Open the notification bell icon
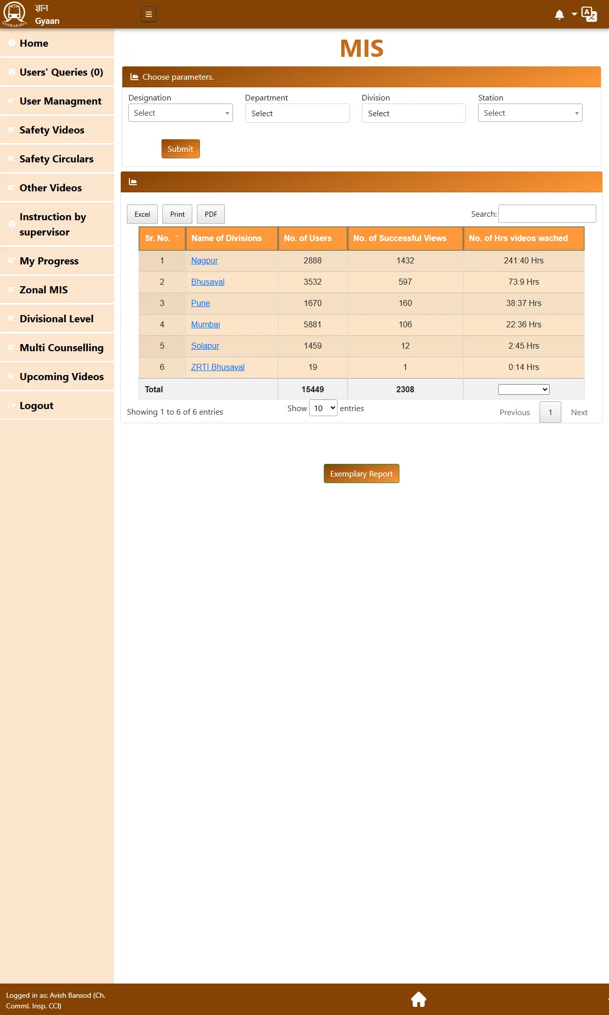The width and height of the screenshot is (609, 1015). (559, 15)
